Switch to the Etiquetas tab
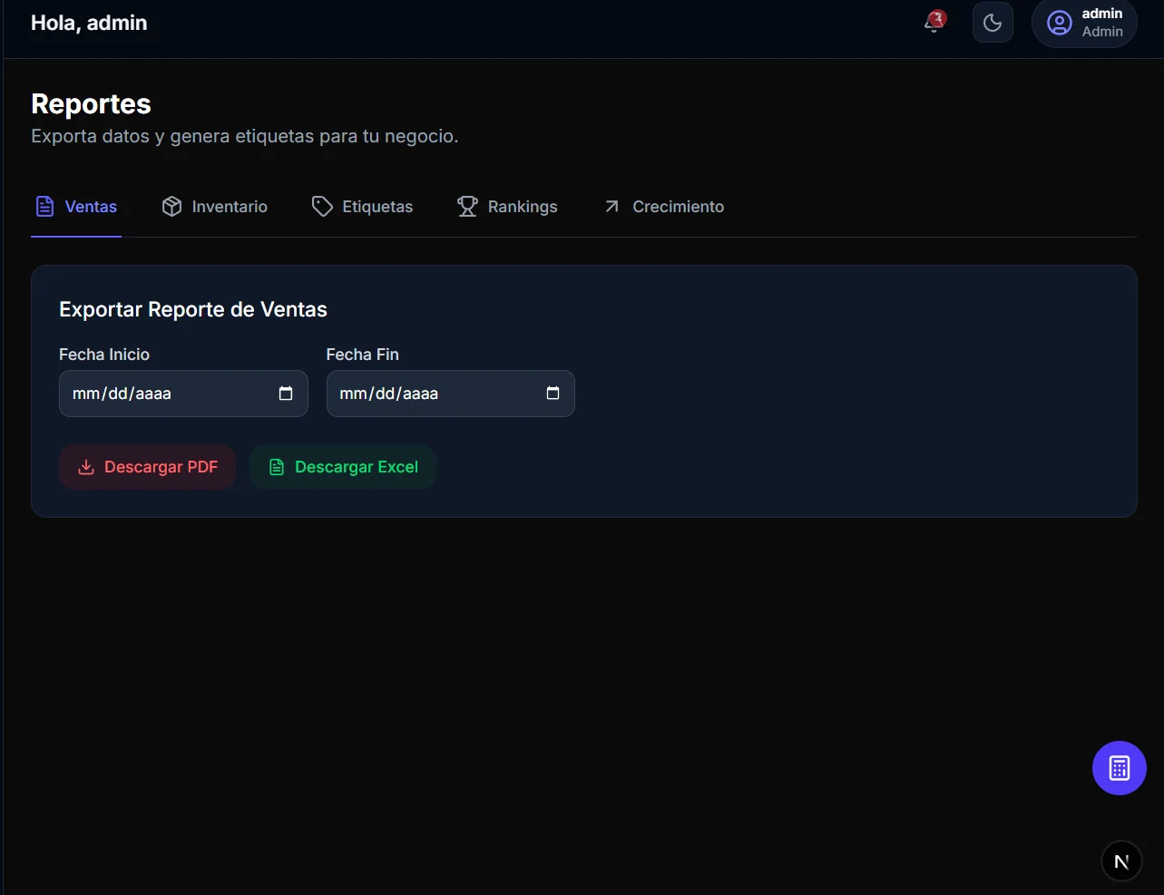Screen dimensions: 1164x895 click(362, 207)
